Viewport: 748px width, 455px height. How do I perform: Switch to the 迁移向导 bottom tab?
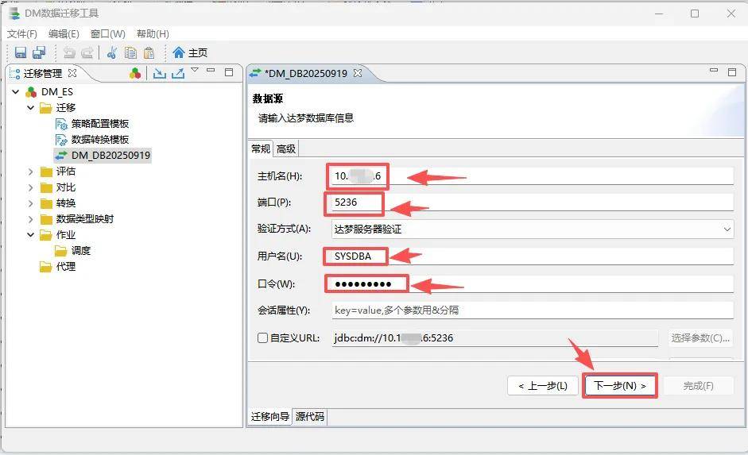pos(270,416)
